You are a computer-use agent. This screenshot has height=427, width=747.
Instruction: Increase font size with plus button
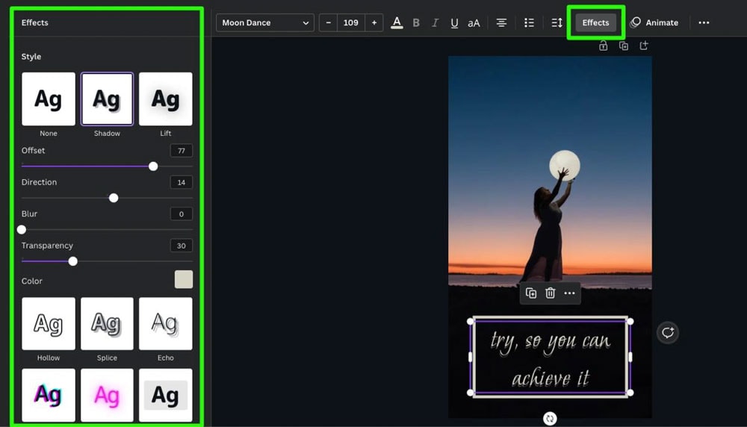click(374, 23)
